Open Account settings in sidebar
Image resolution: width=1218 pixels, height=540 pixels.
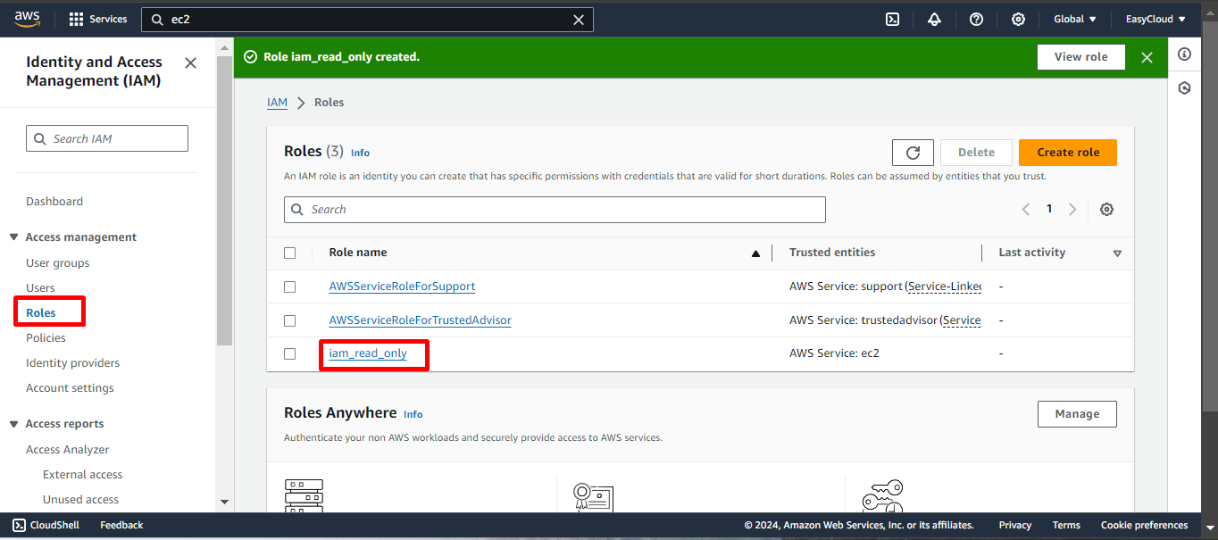70,388
